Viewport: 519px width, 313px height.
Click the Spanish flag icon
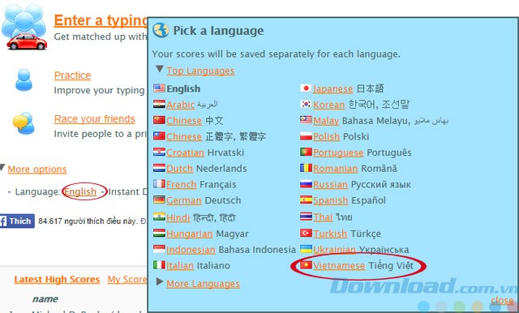click(307, 199)
